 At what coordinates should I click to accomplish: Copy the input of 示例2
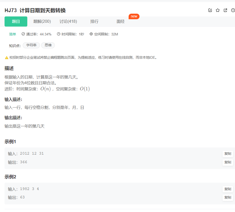pos(227,189)
